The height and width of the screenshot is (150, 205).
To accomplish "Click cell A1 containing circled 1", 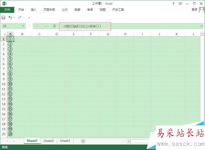I will click(x=10, y=39).
